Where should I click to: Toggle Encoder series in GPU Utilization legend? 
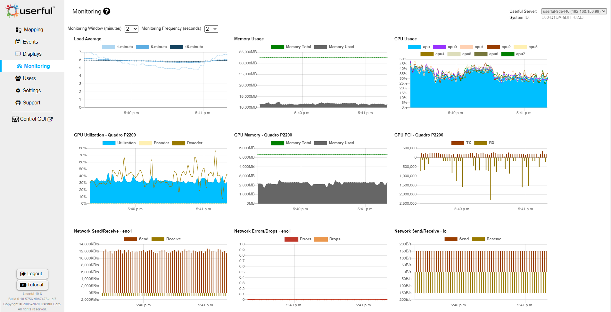(154, 143)
